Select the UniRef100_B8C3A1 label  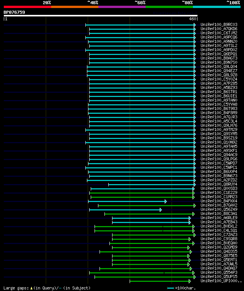pos(219,213)
